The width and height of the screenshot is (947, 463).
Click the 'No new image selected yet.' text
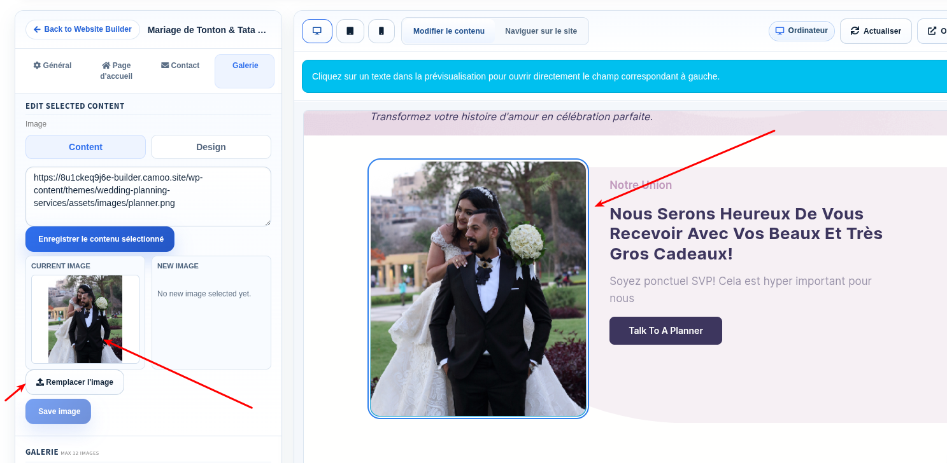pos(204,294)
